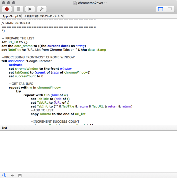Click the 'try' keyword
This screenshot has height=178, width=177.
pyautogui.click(x=19, y=91)
